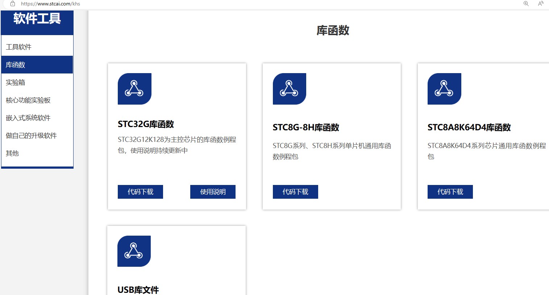Click the STC8G-8H库函数 heading

[306, 127]
